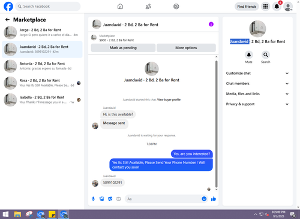Click the 'Hi, is this available?' message
The height and width of the screenshot is (219, 300).
click(118, 114)
